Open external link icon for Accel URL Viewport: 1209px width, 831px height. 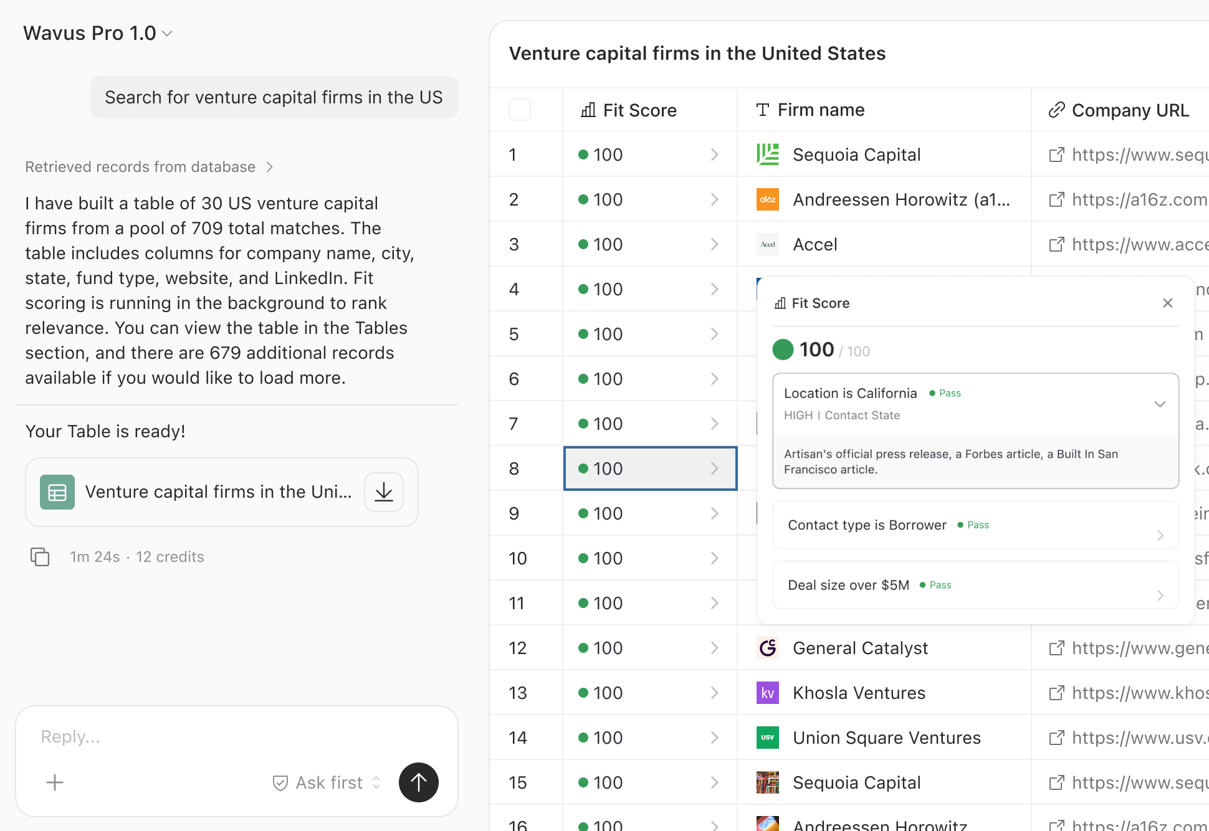1057,244
